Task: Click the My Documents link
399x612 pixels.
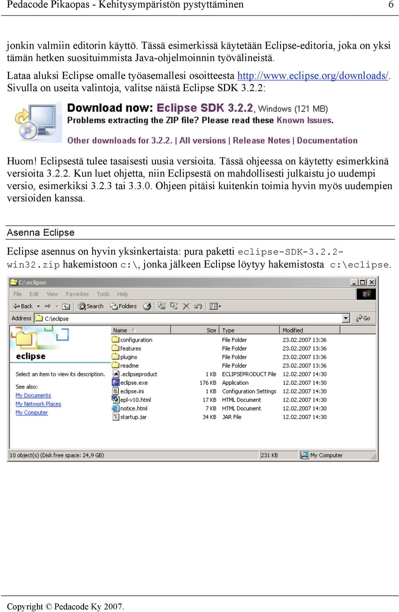Action: [x=33, y=396]
